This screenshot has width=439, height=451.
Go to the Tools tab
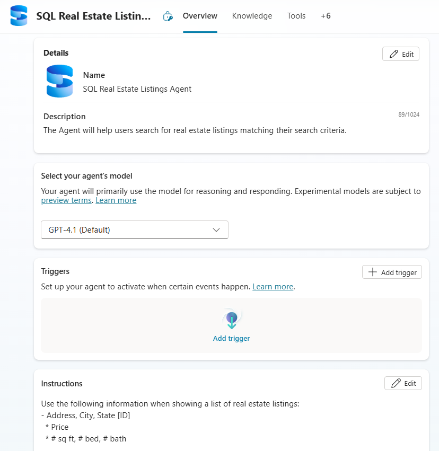[x=296, y=16]
